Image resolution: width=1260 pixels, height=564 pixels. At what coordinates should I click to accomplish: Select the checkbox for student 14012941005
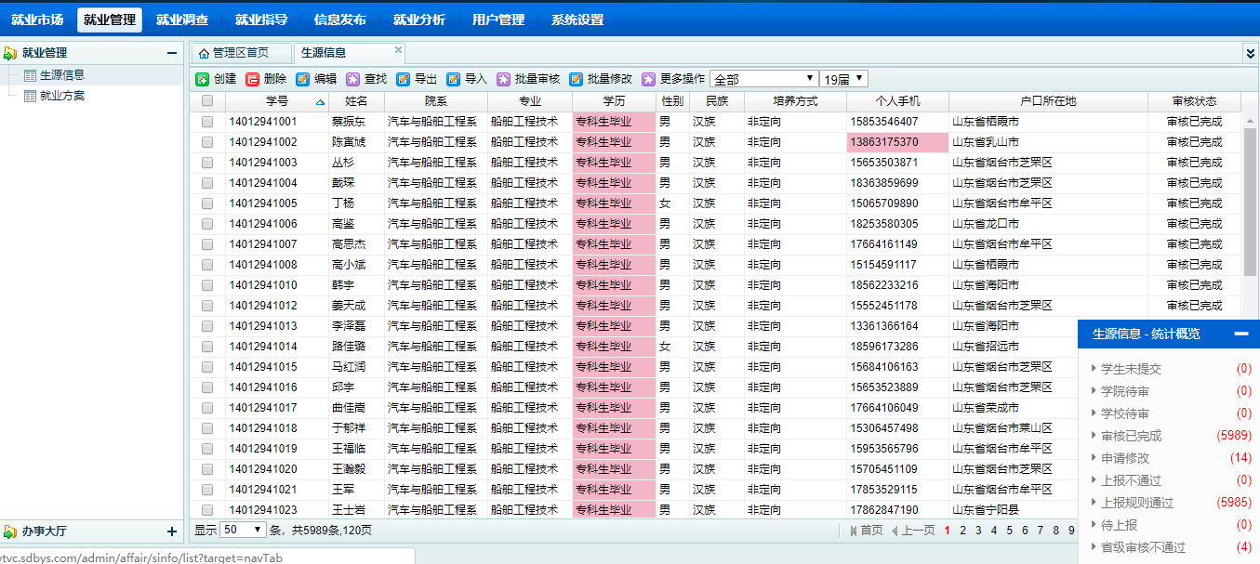[207, 203]
